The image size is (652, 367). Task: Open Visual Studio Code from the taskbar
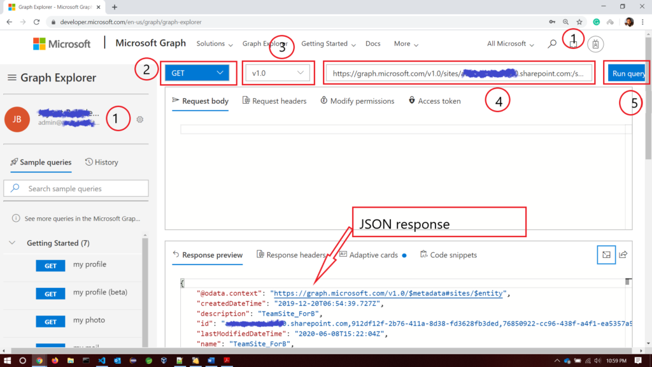[102, 361]
